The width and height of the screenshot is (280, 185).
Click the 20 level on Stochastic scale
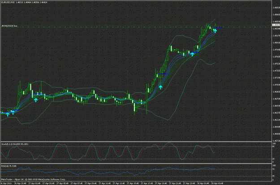point(273,159)
